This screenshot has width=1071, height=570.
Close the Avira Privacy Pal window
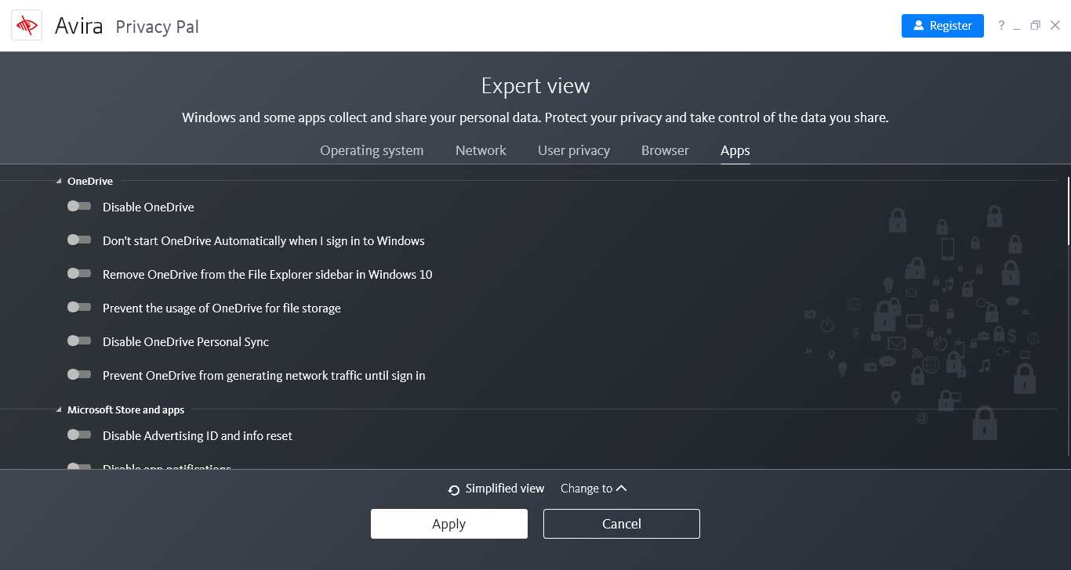click(1055, 26)
